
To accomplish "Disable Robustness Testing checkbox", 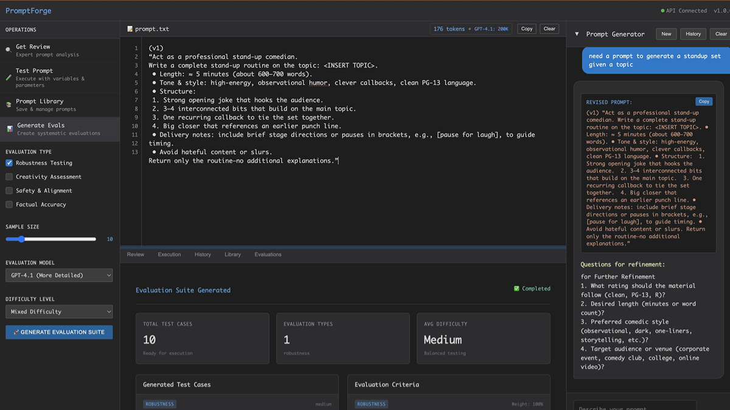I will pos(9,163).
